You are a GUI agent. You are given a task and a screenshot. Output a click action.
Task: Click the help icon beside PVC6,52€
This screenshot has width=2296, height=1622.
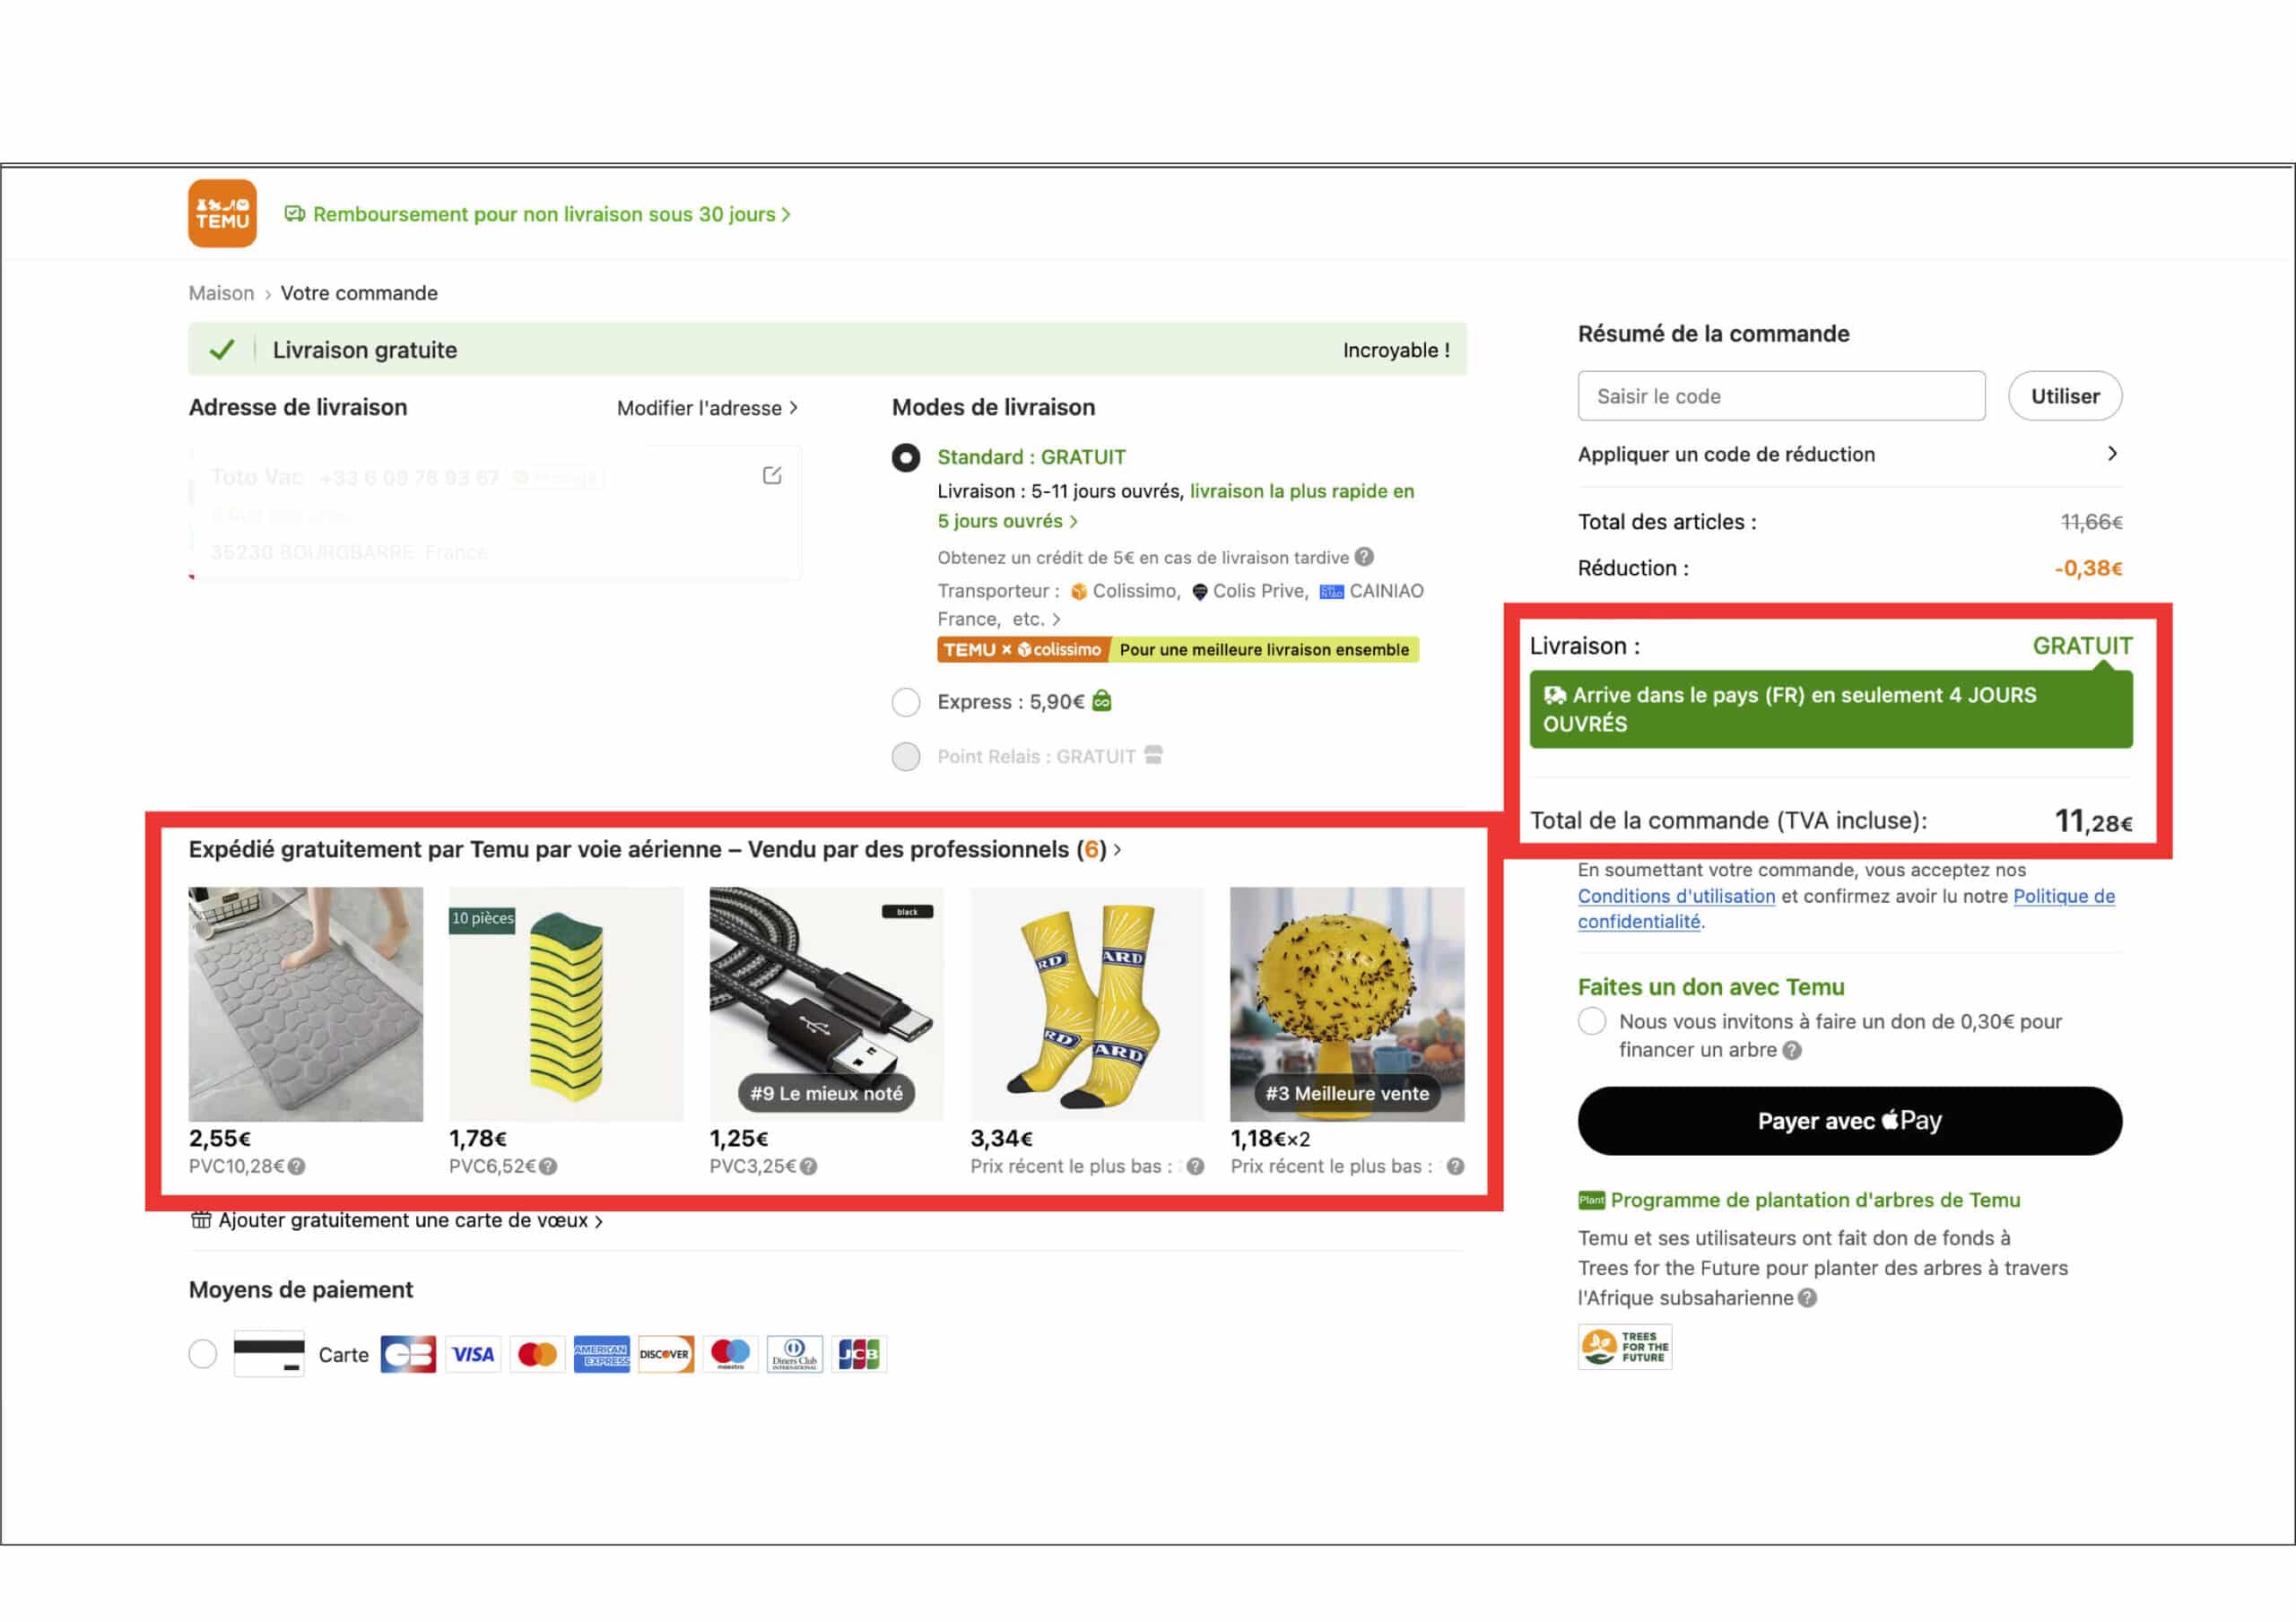pos(548,1166)
